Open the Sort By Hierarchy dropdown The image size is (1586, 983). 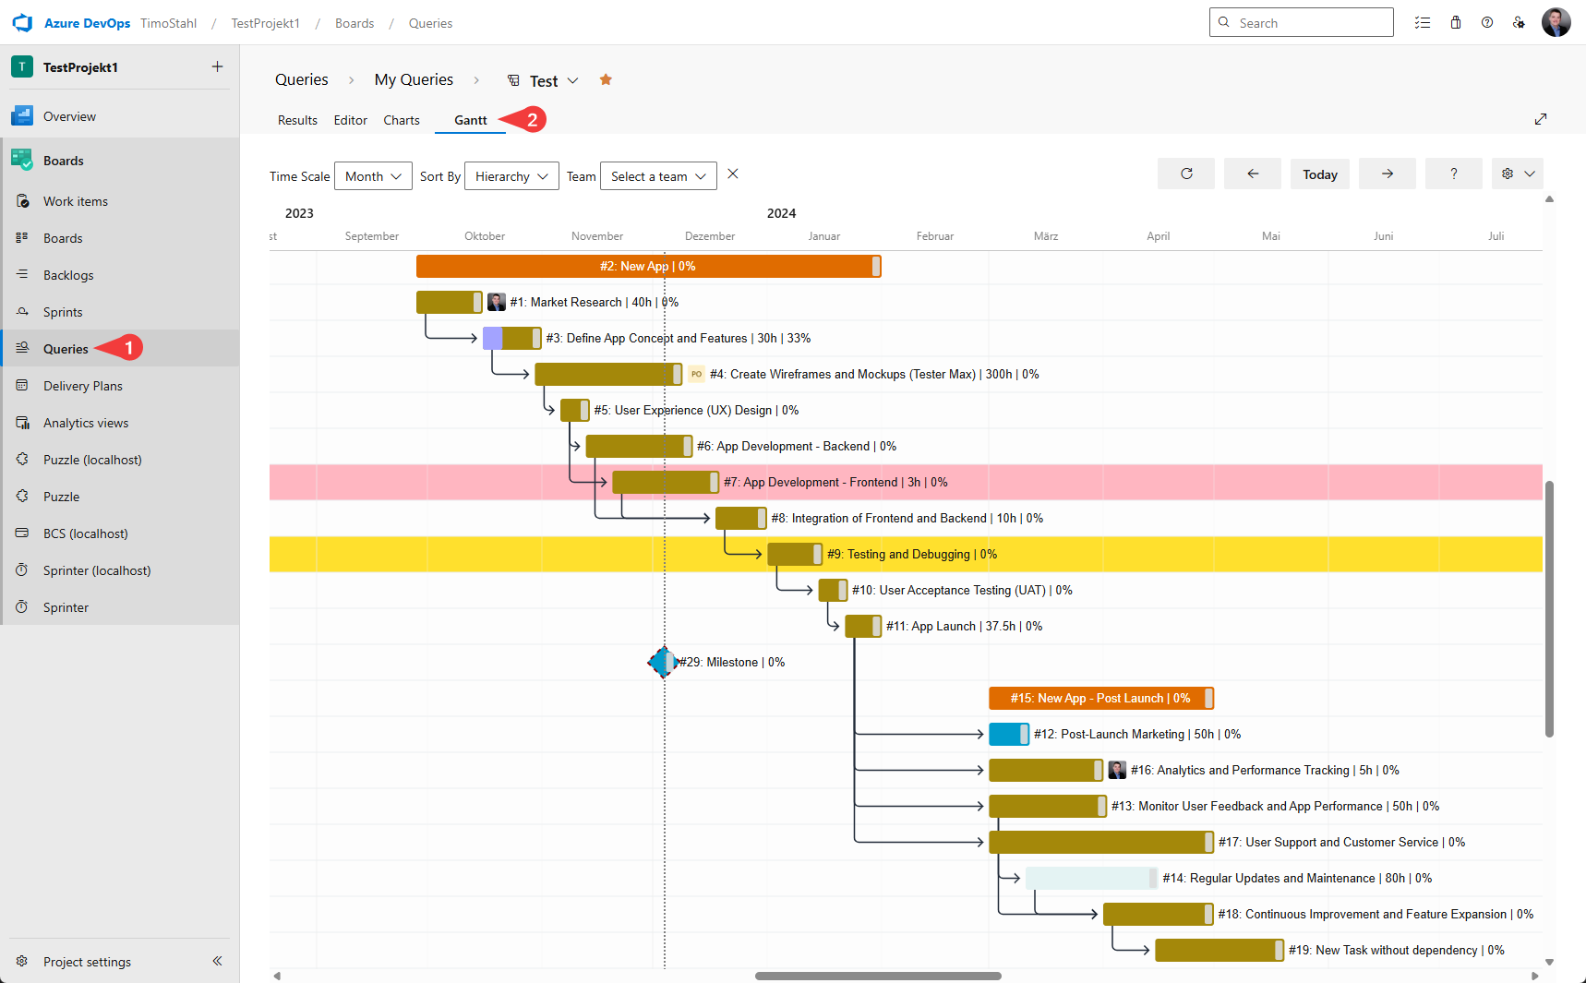click(x=511, y=176)
